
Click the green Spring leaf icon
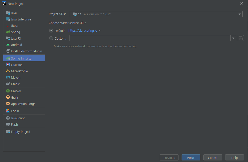[8, 32]
